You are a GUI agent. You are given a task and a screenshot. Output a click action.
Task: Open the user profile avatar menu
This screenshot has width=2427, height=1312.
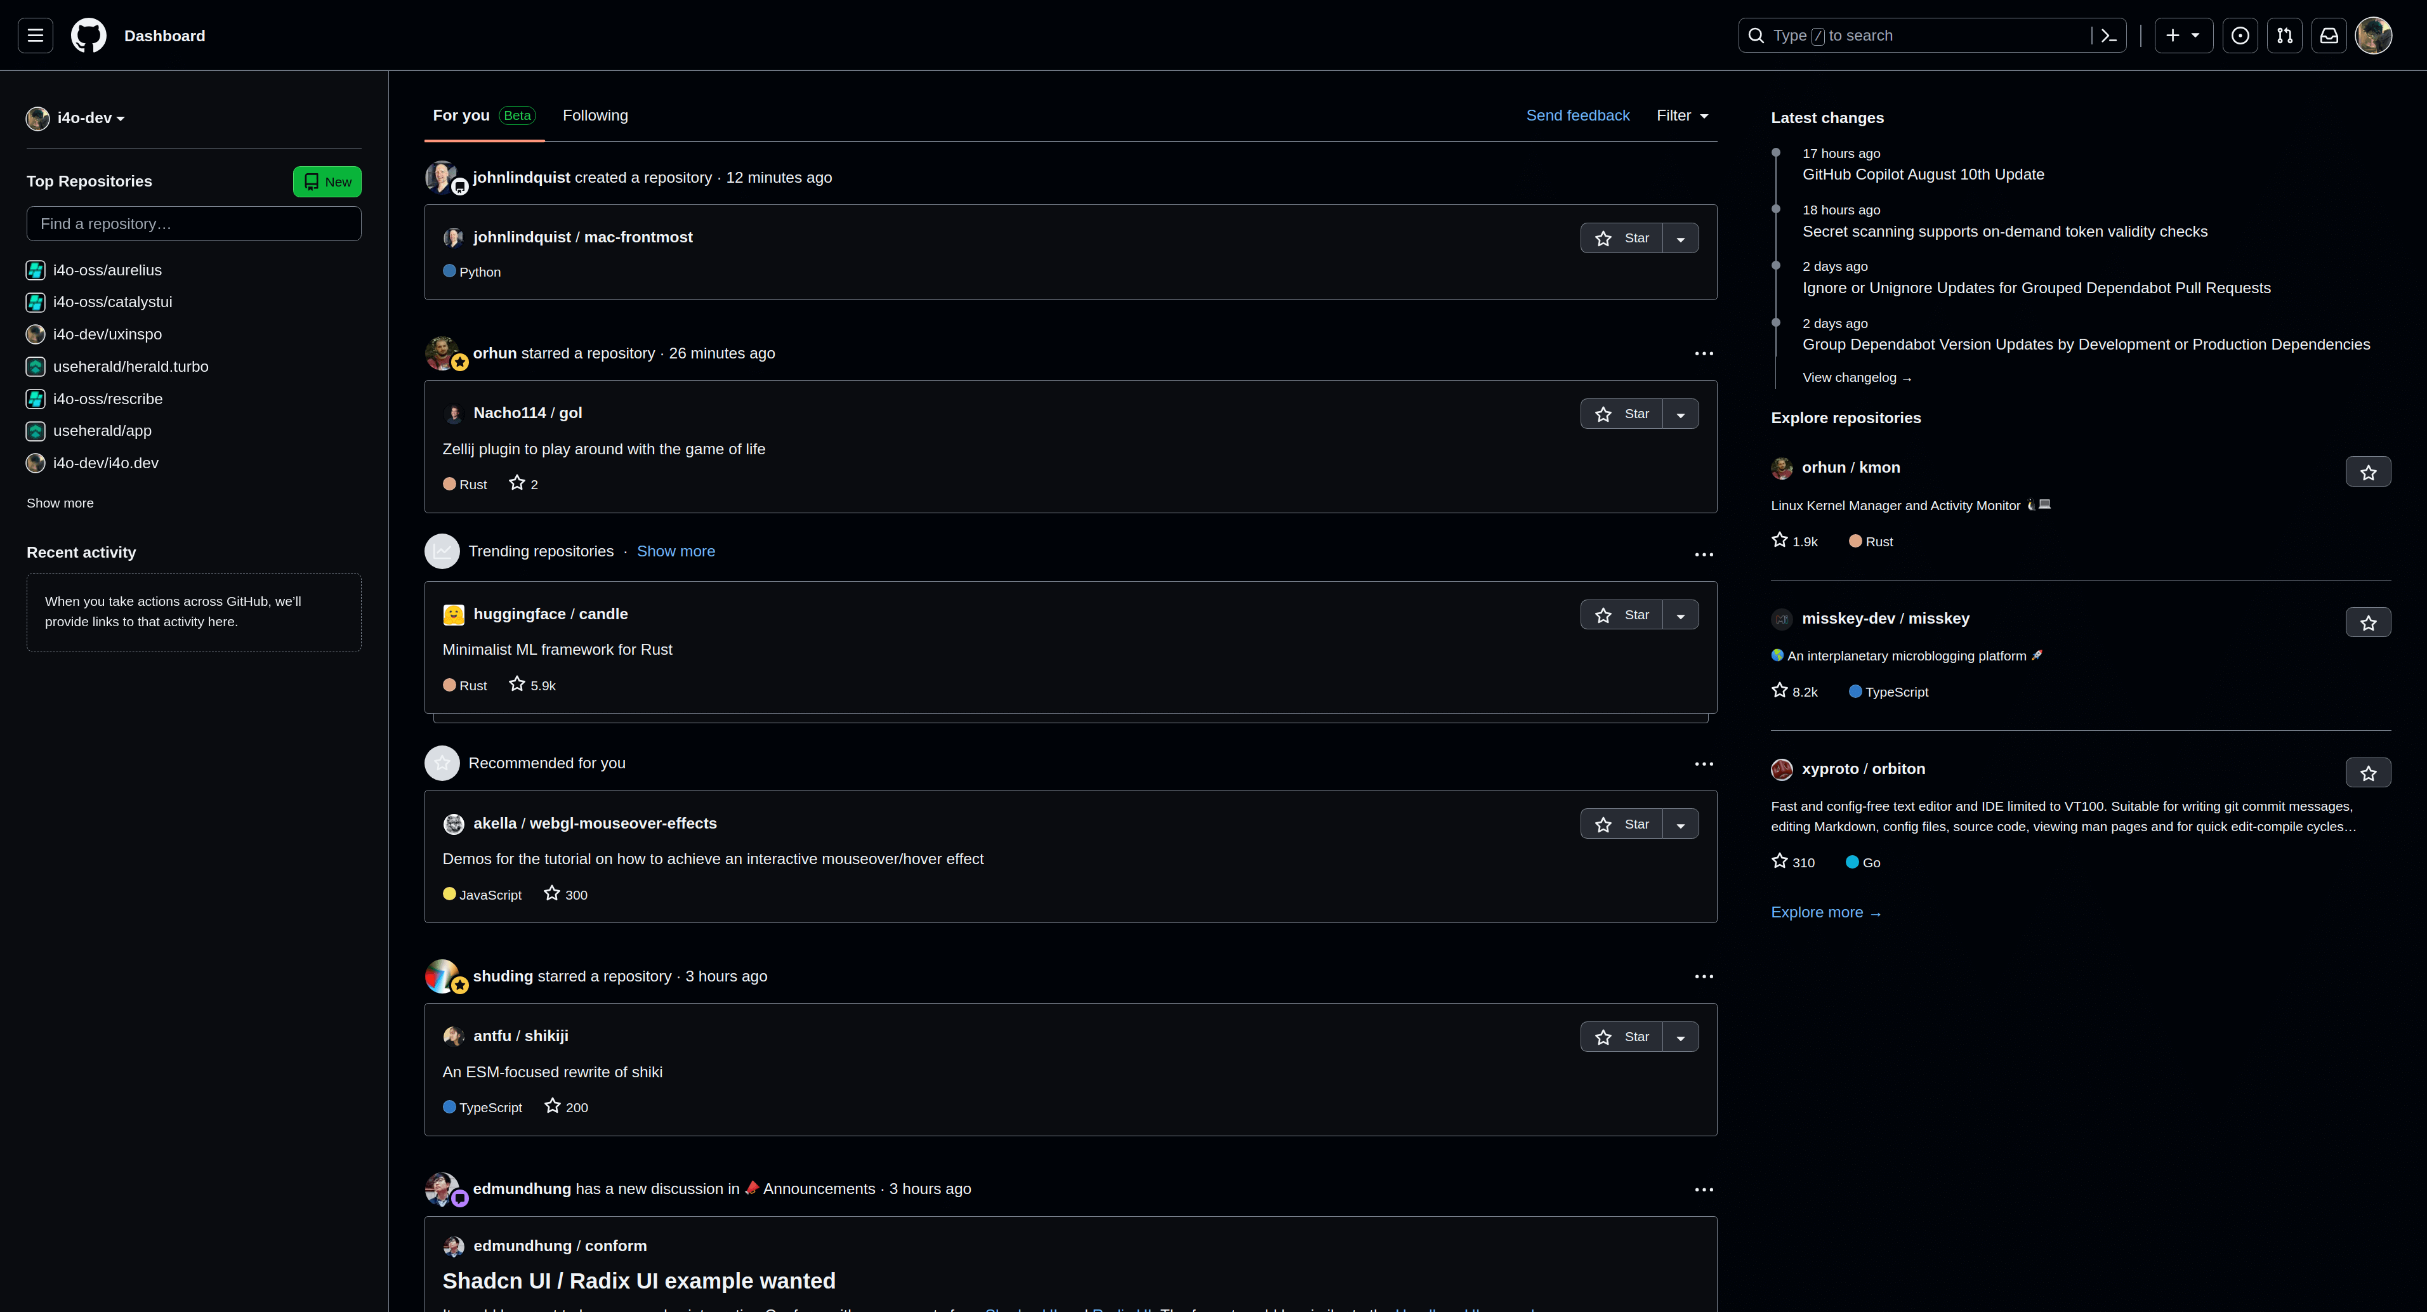(x=2373, y=36)
